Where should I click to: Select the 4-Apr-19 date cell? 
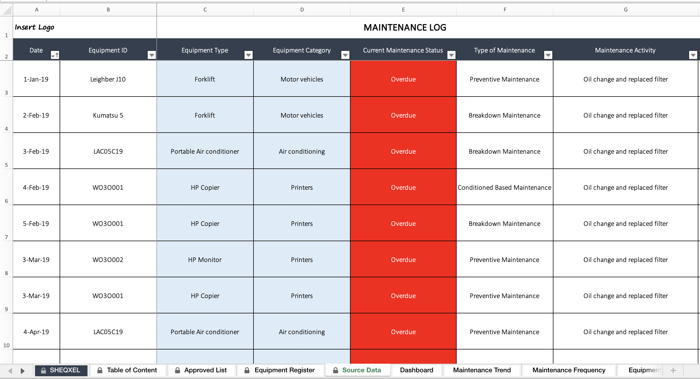[x=36, y=332]
